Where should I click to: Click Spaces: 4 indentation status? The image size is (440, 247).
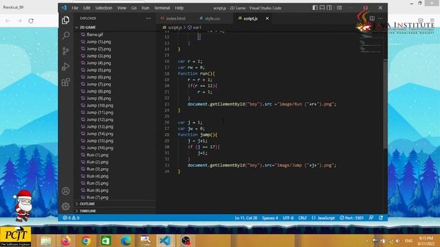coord(270,218)
